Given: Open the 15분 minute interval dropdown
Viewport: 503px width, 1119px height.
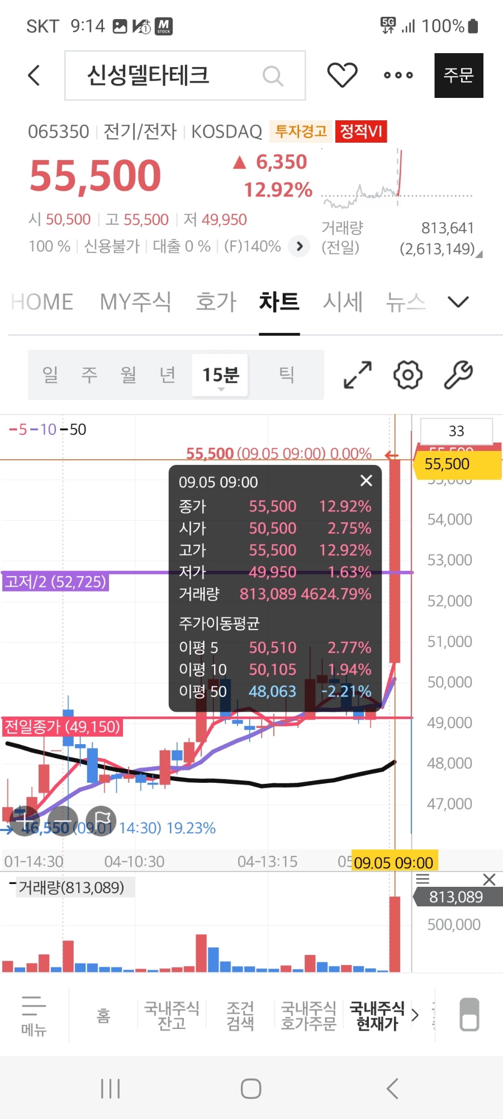Looking at the screenshot, I should 220,375.
